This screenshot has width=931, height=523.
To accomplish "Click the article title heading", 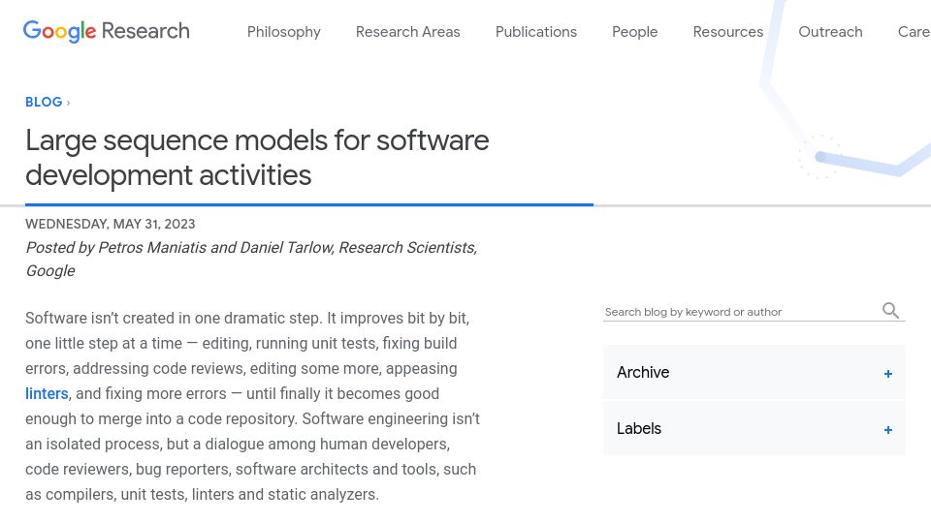I will click(x=257, y=158).
